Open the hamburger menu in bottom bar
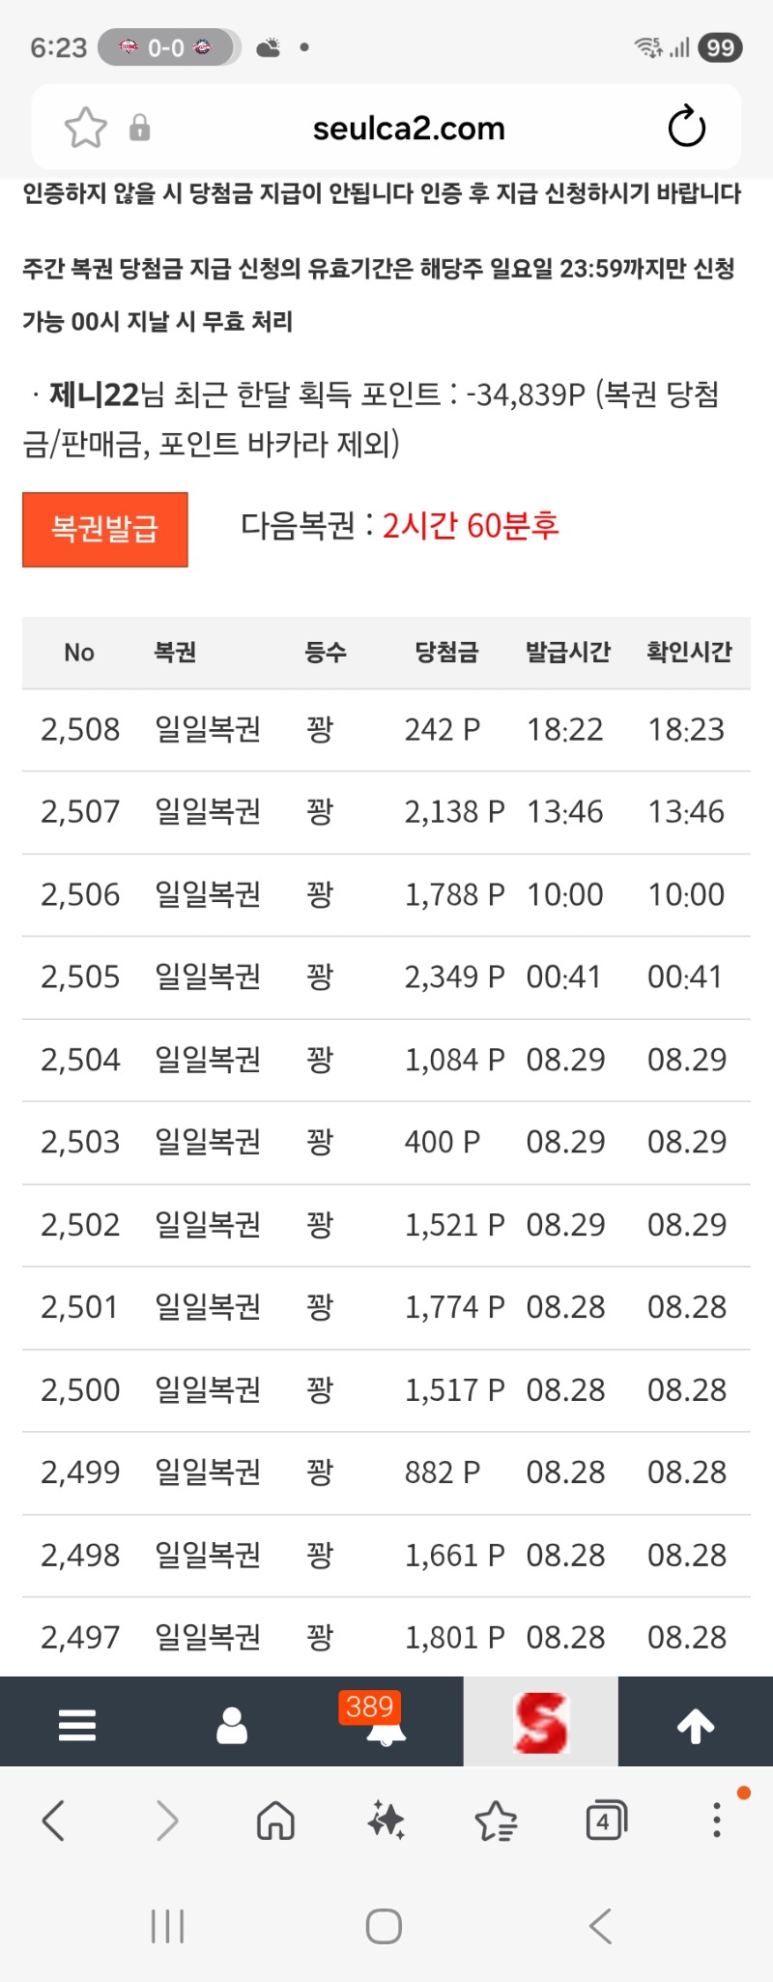 (77, 1725)
